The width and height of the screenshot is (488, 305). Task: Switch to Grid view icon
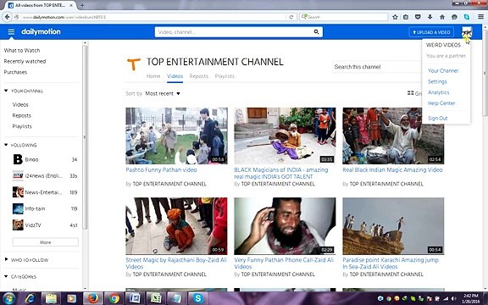[x=411, y=93]
